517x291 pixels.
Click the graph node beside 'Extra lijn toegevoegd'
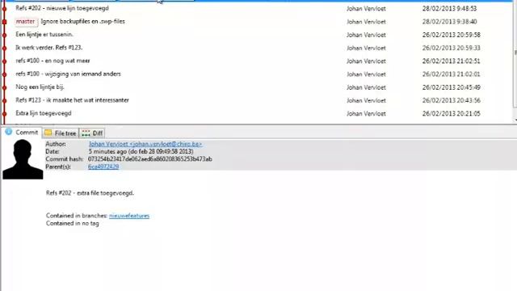[5, 114]
